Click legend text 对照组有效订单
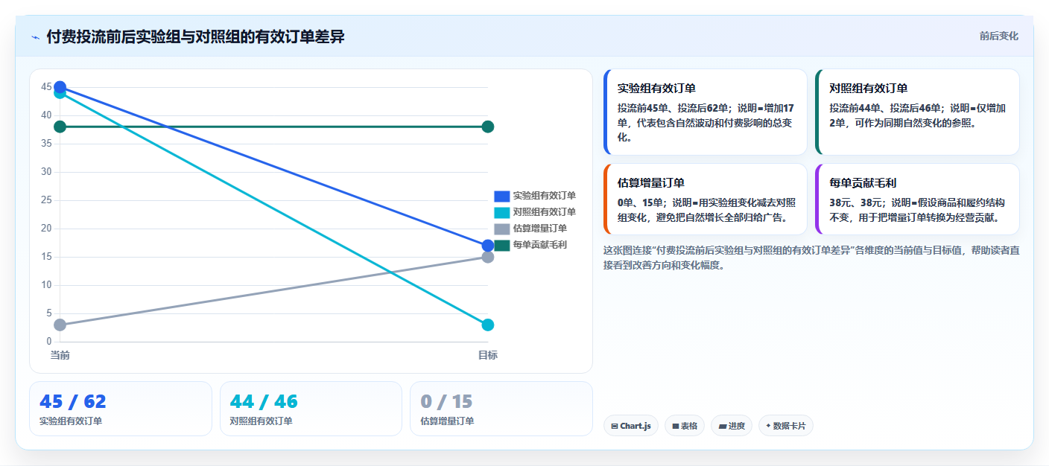This screenshot has width=1049, height=466. [544, 212]
